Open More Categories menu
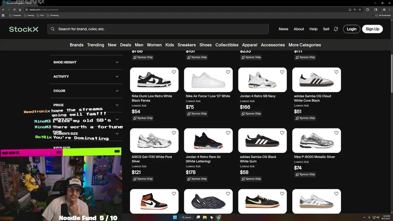The width and height of the screenshot is (393, 221). pyautogui.click(x=305, y=45)
